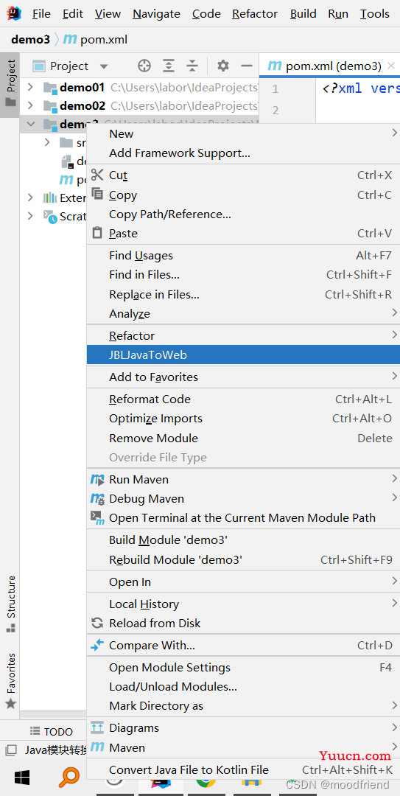
Task: Open the Refactor menu in menu bar
Action: click(x=255, y=14)
